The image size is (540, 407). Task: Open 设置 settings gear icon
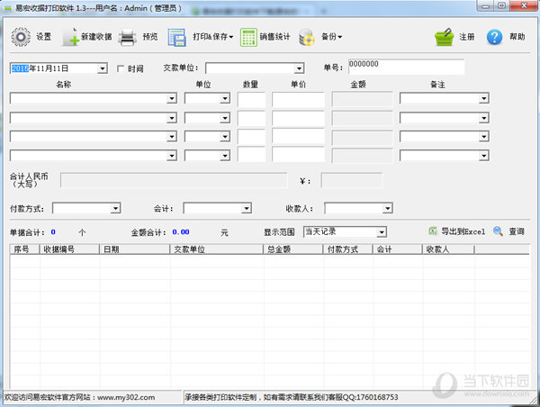point(21,37)
